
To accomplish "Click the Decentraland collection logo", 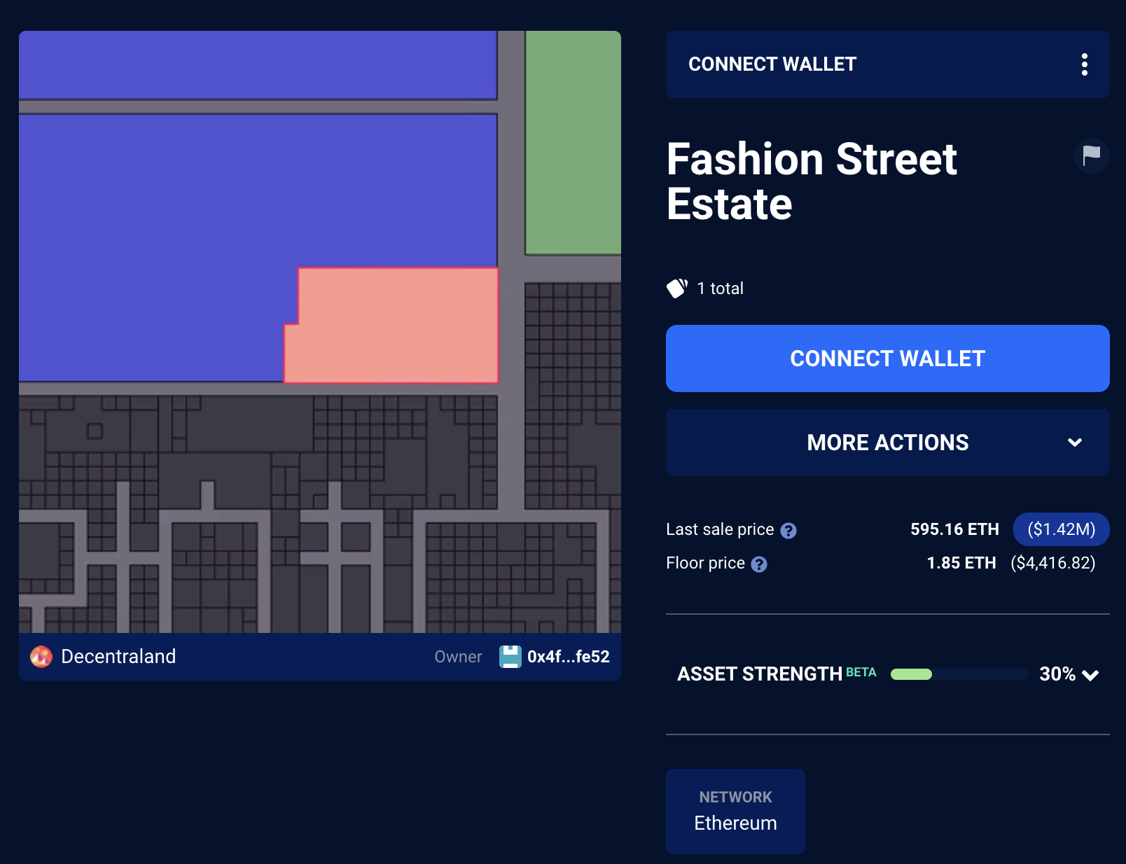I will pyautogui.click(x=41, y=657).
